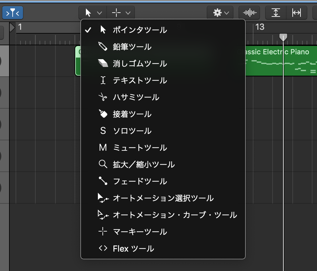Pick the glue tool icon (接着ツール)

click(103, 114)
